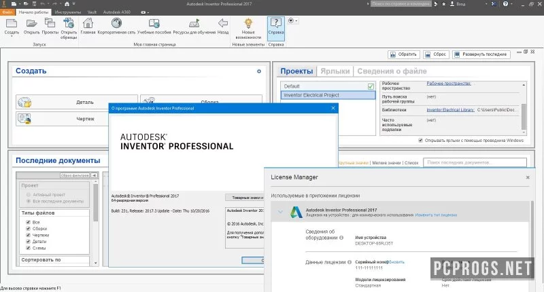Toggle the Чертежи file type checkbox

[x=28, y=235]
